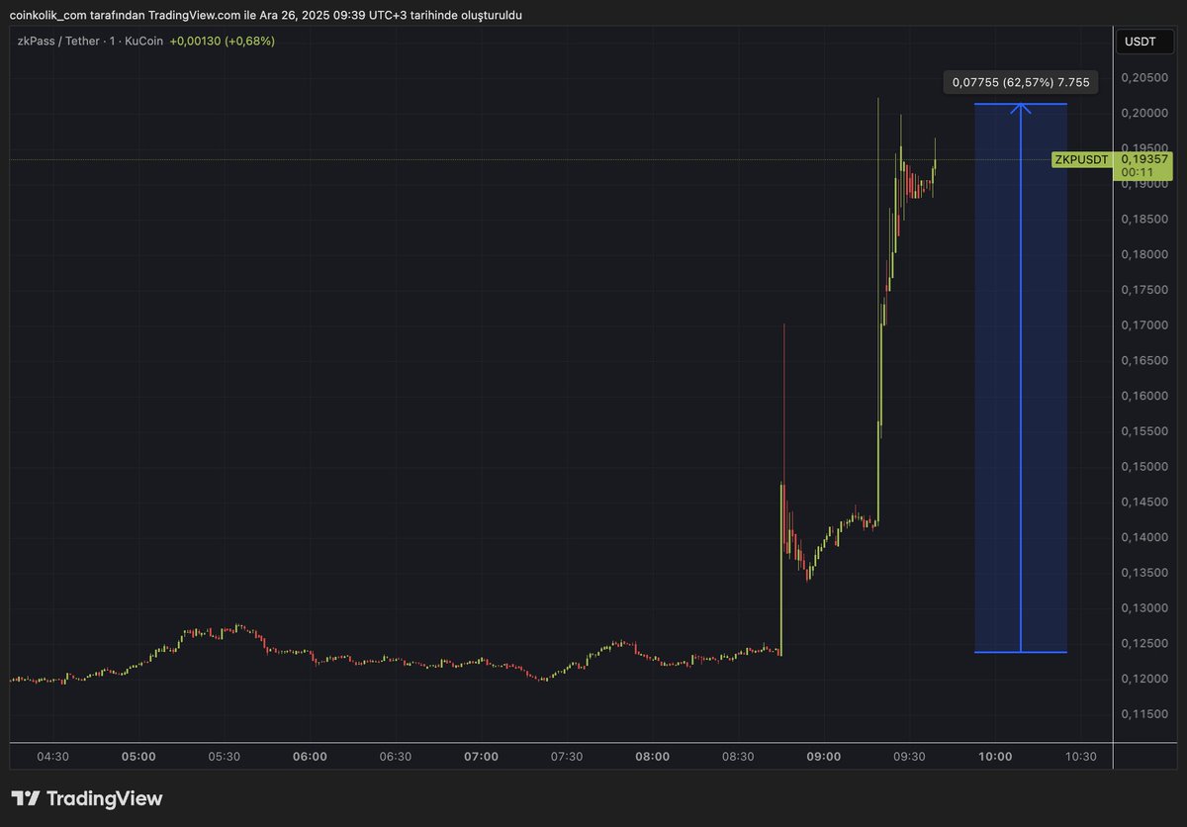
Task: Click the 09:30 time axis label
Action: click(909, 757)
